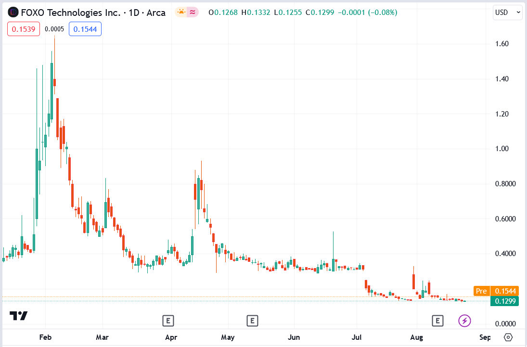Screen dimensions: 527x347
Task: Click the FOXO Technologies Inc. title text
Action: pyautogui.click(x=71, y=13)
